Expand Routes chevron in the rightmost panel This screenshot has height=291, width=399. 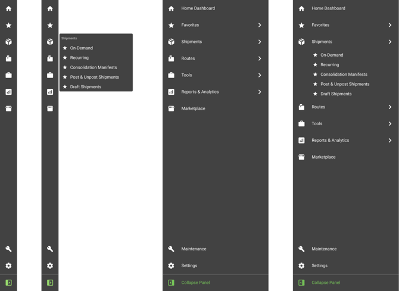pyautogui.click(x=389, y=107)
